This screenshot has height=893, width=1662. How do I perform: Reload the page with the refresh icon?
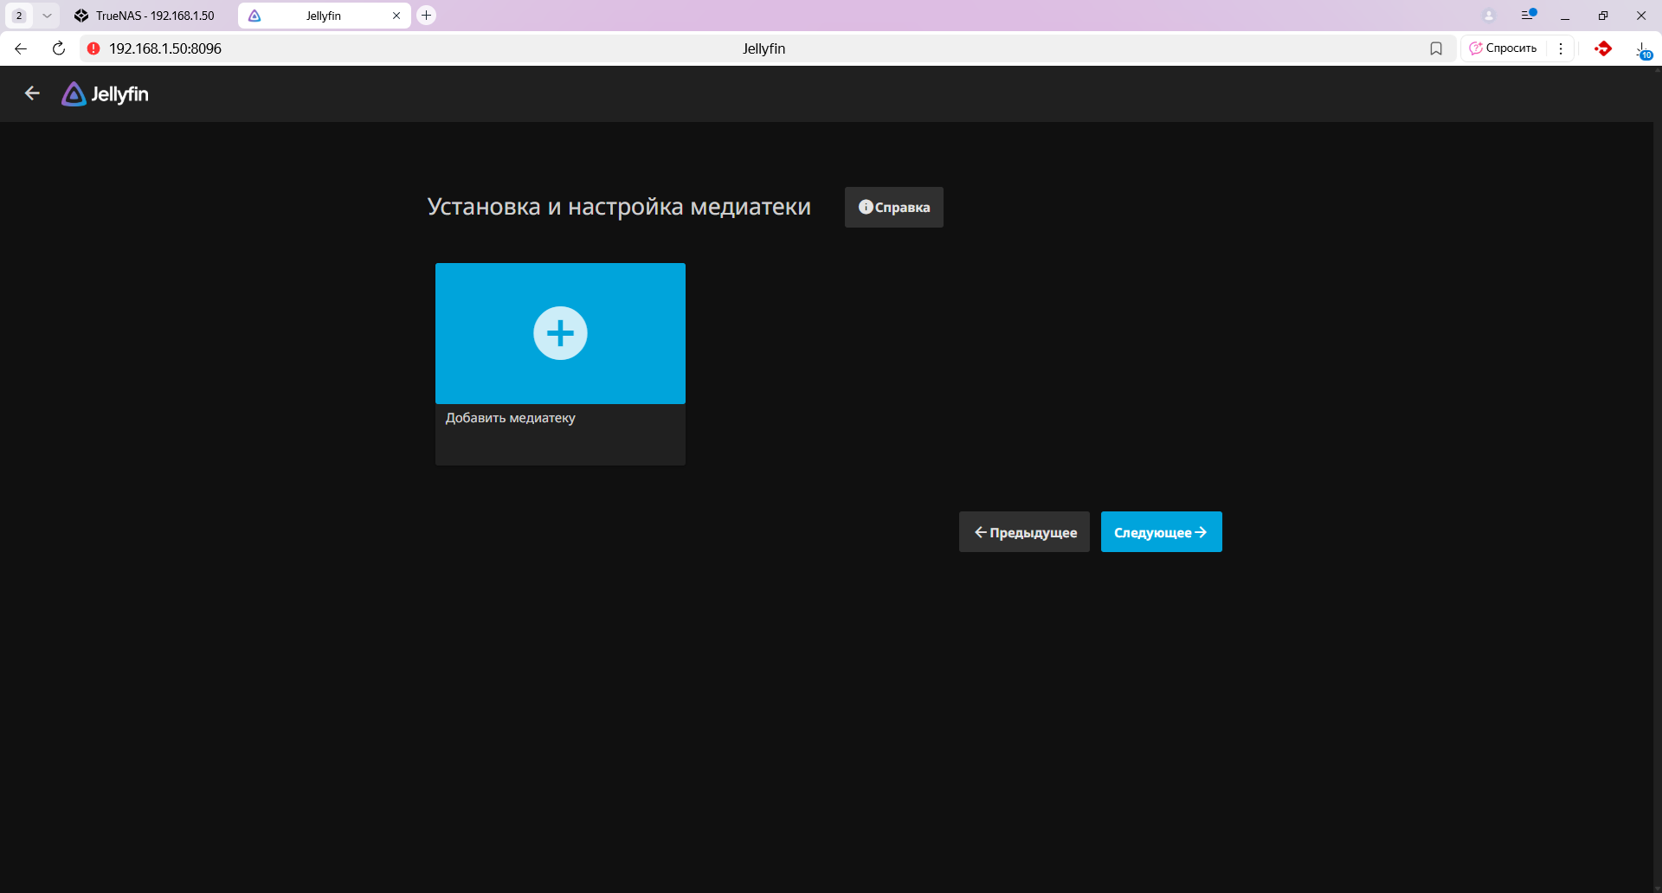pos(59,48)
